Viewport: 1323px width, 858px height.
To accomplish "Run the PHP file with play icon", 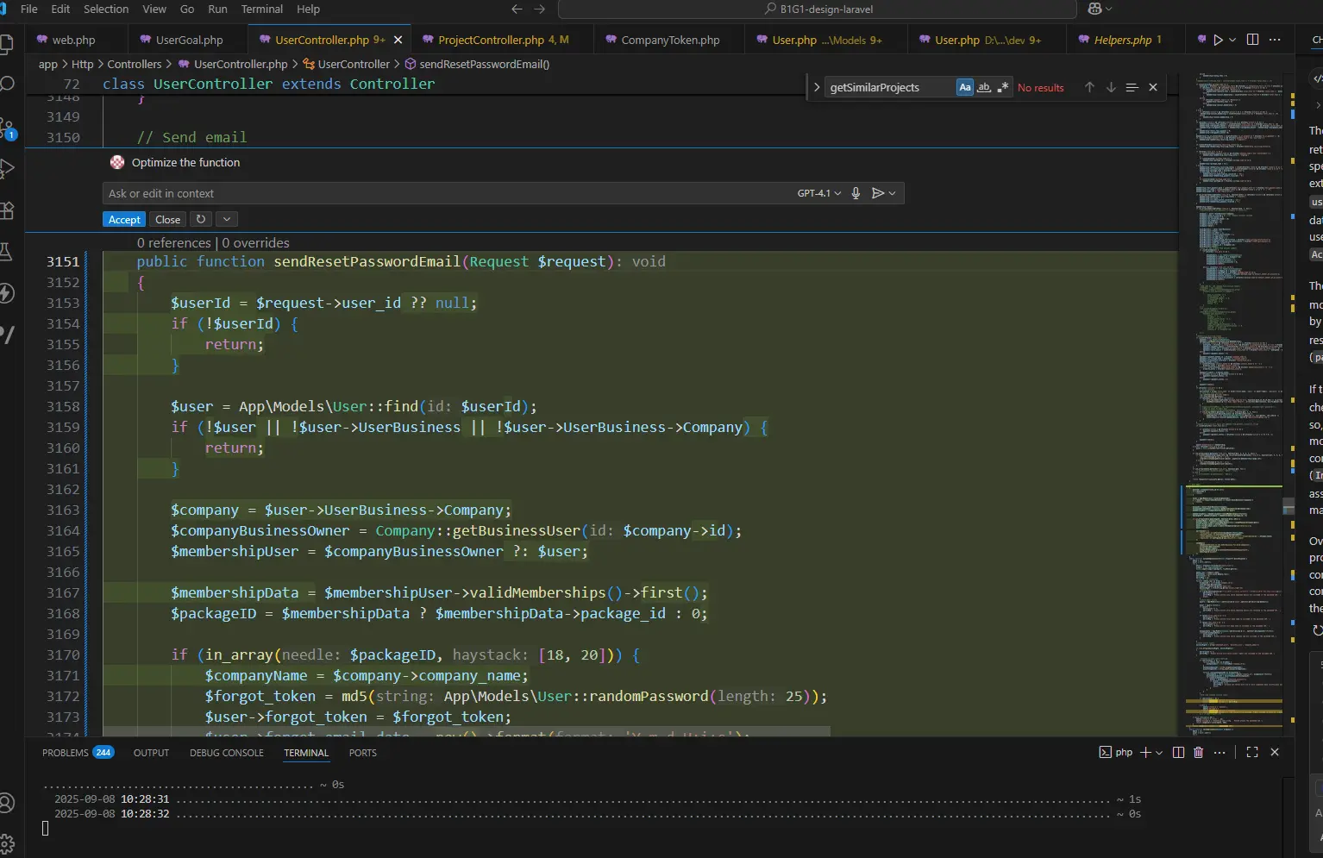I will tap(1218, 40).
